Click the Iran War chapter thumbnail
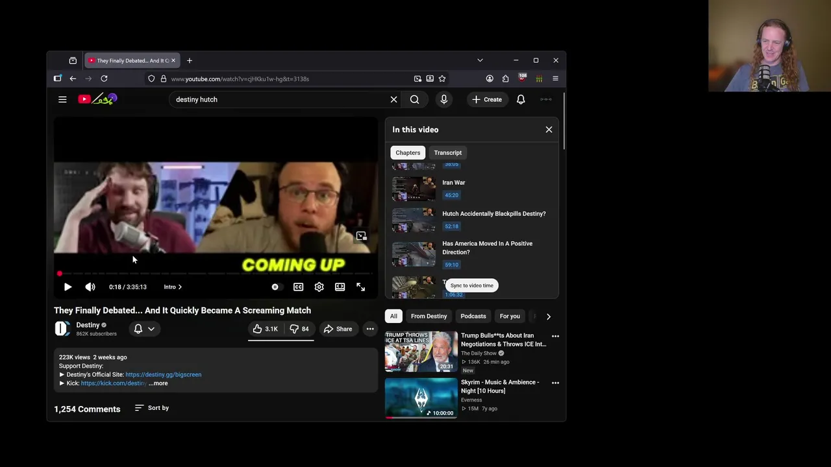Screen dimensions: 831x467 (x=414, y=189)
